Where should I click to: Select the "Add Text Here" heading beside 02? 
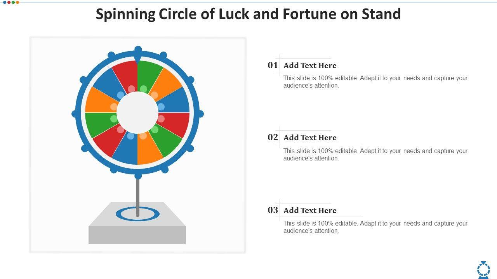(310, 138)
